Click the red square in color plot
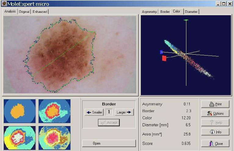The height and width of the screenshot is (151, 234). [x=164, y=58]
